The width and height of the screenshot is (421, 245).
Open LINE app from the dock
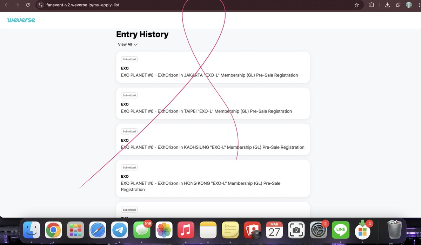click(x=340, y=230)
